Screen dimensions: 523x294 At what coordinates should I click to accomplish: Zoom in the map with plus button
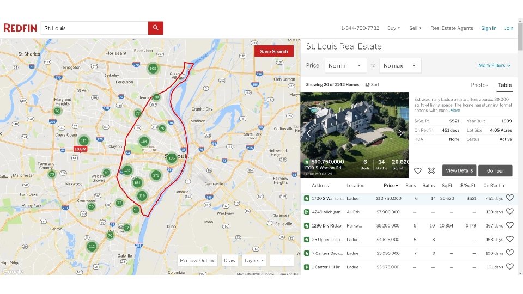(288, 261)
